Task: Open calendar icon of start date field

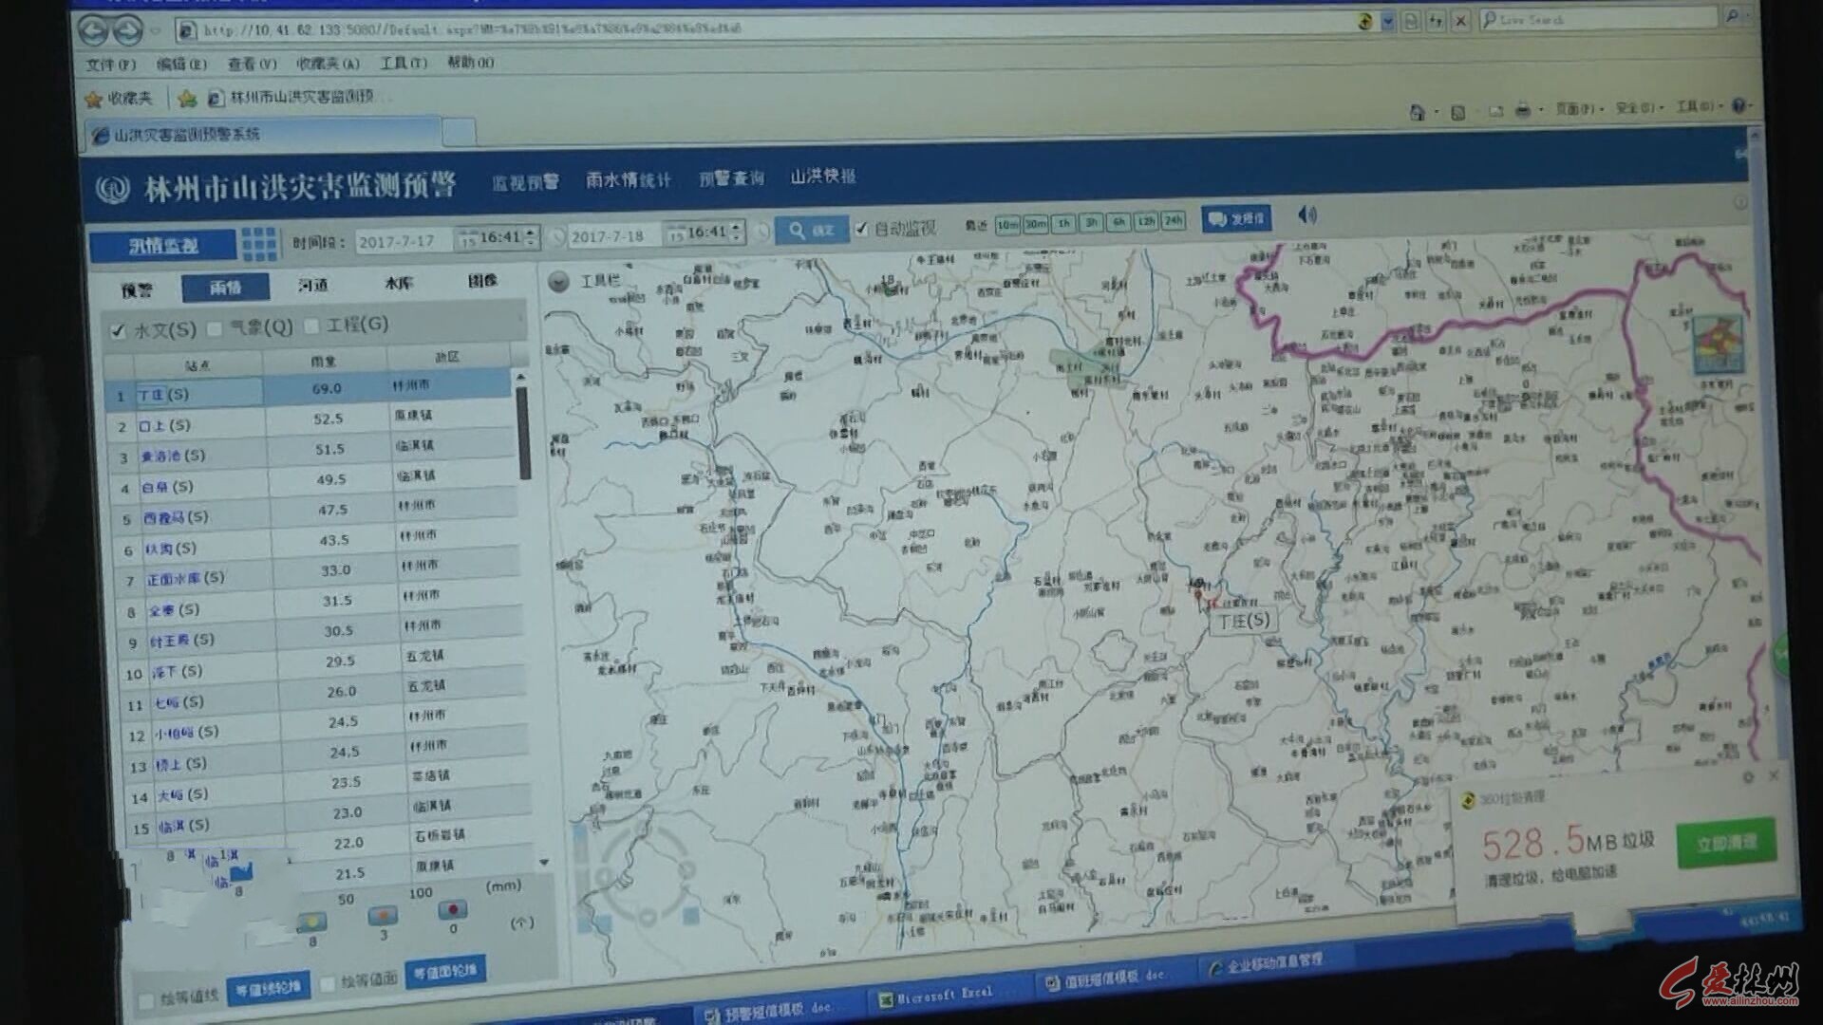Action: click(466, 240)
